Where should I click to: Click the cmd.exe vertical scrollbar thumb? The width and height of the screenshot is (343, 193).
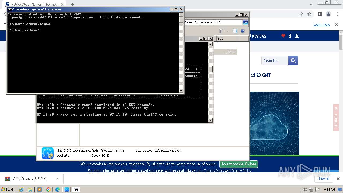[181, 20]
